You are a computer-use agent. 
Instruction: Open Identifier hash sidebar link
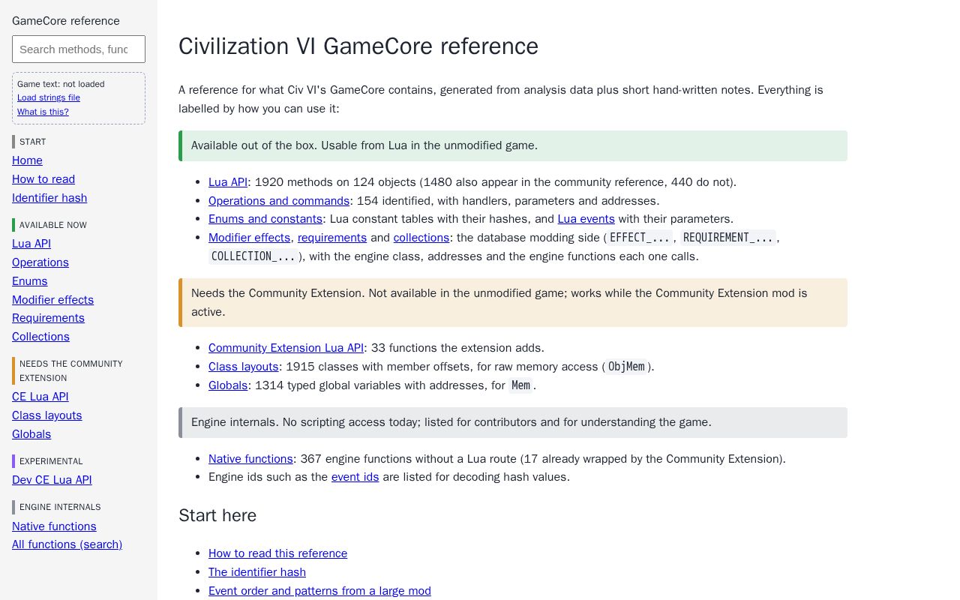point(49,198)
